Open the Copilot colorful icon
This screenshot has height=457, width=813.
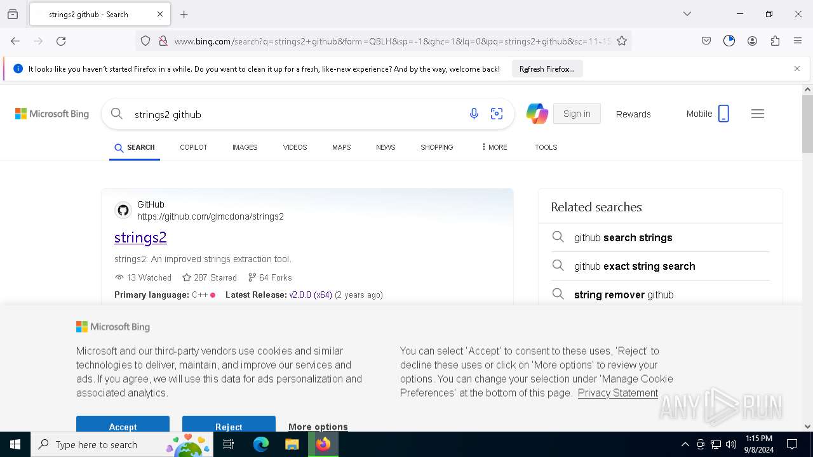pyautogui.click(x=537, y=114)
